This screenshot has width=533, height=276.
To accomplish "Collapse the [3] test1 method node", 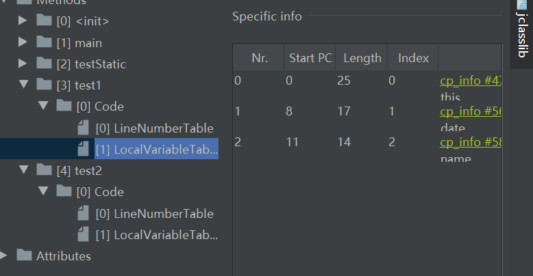I will (23, 85).
